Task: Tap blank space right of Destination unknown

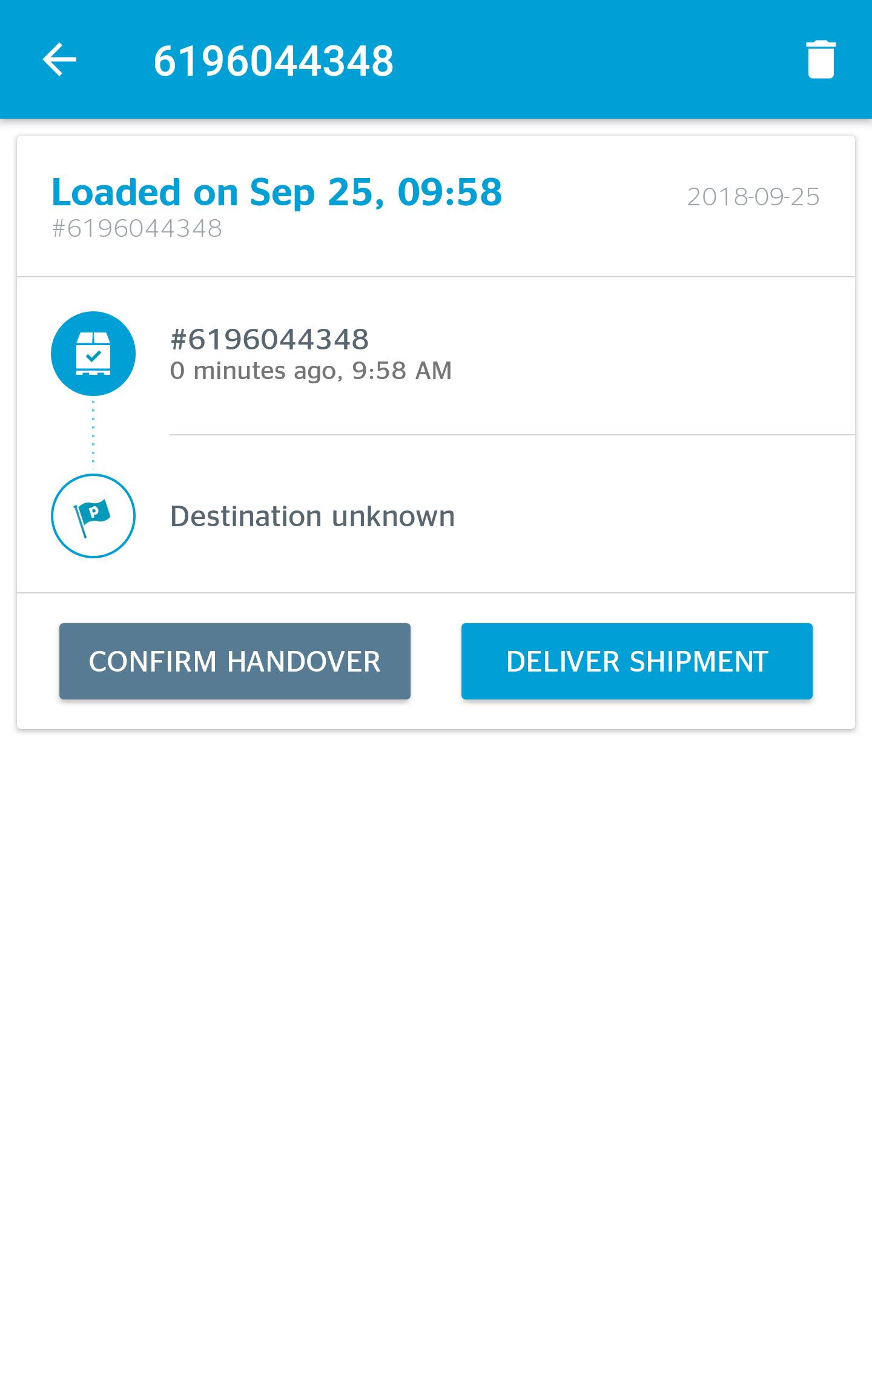Action: point(654,516)
